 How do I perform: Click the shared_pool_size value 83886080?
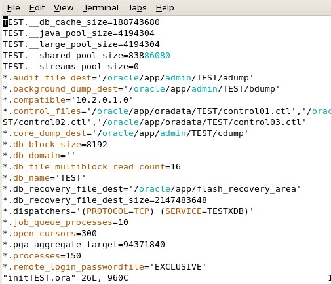click(x=149, y=56)
